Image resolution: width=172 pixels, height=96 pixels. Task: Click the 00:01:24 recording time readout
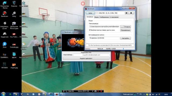tap(100, 49)
